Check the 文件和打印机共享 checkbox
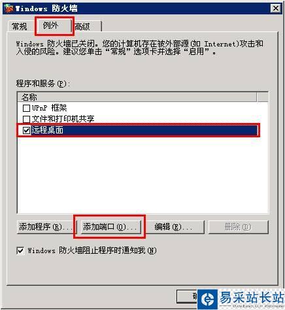285x310 pixels. coord(26,119)
